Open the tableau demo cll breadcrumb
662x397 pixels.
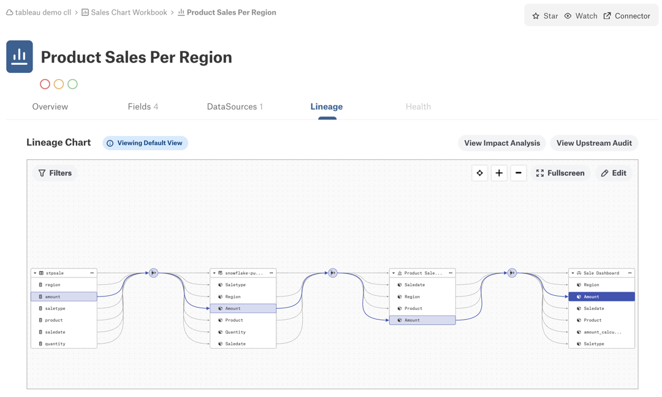tap(39, 13)
